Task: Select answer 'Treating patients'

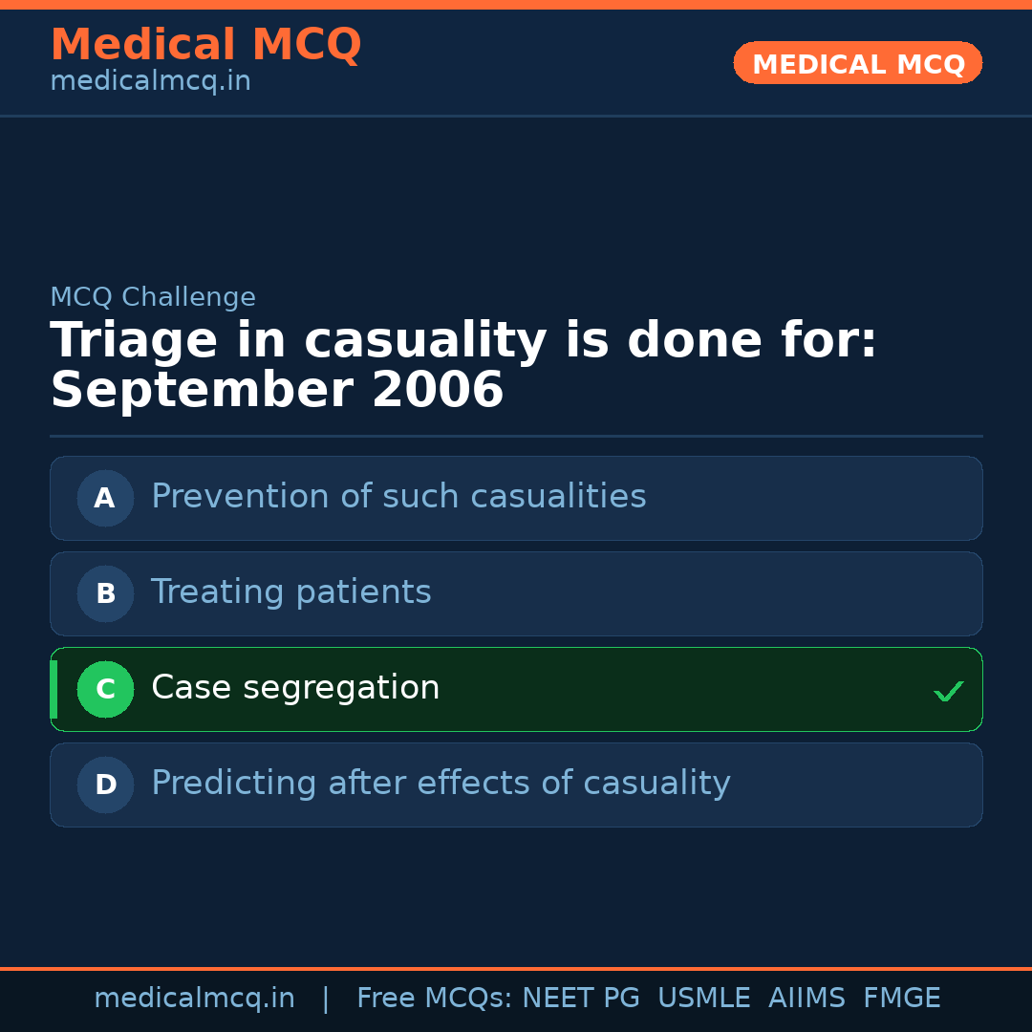Action: pos(291,592)
